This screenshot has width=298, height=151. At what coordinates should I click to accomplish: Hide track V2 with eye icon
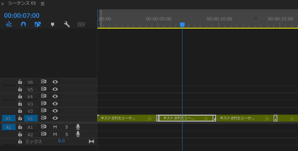pyautogui.click(x=55, y=111)
